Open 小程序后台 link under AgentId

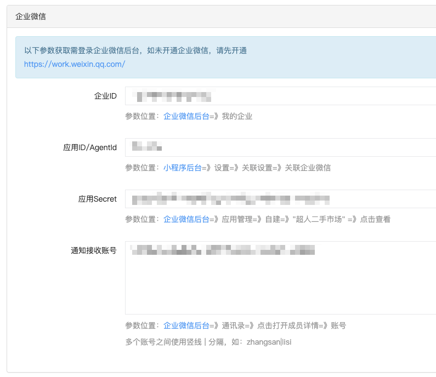[183, 168]
